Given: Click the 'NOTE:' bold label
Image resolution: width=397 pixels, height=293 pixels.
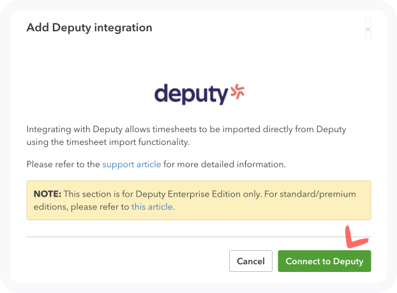Looking at the screenshot, I should [x=48, y=194].
